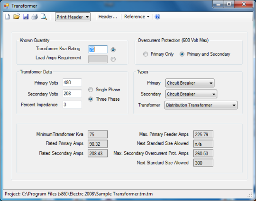
Task: Select Three Phase option
Action: (x=91, y=99)
